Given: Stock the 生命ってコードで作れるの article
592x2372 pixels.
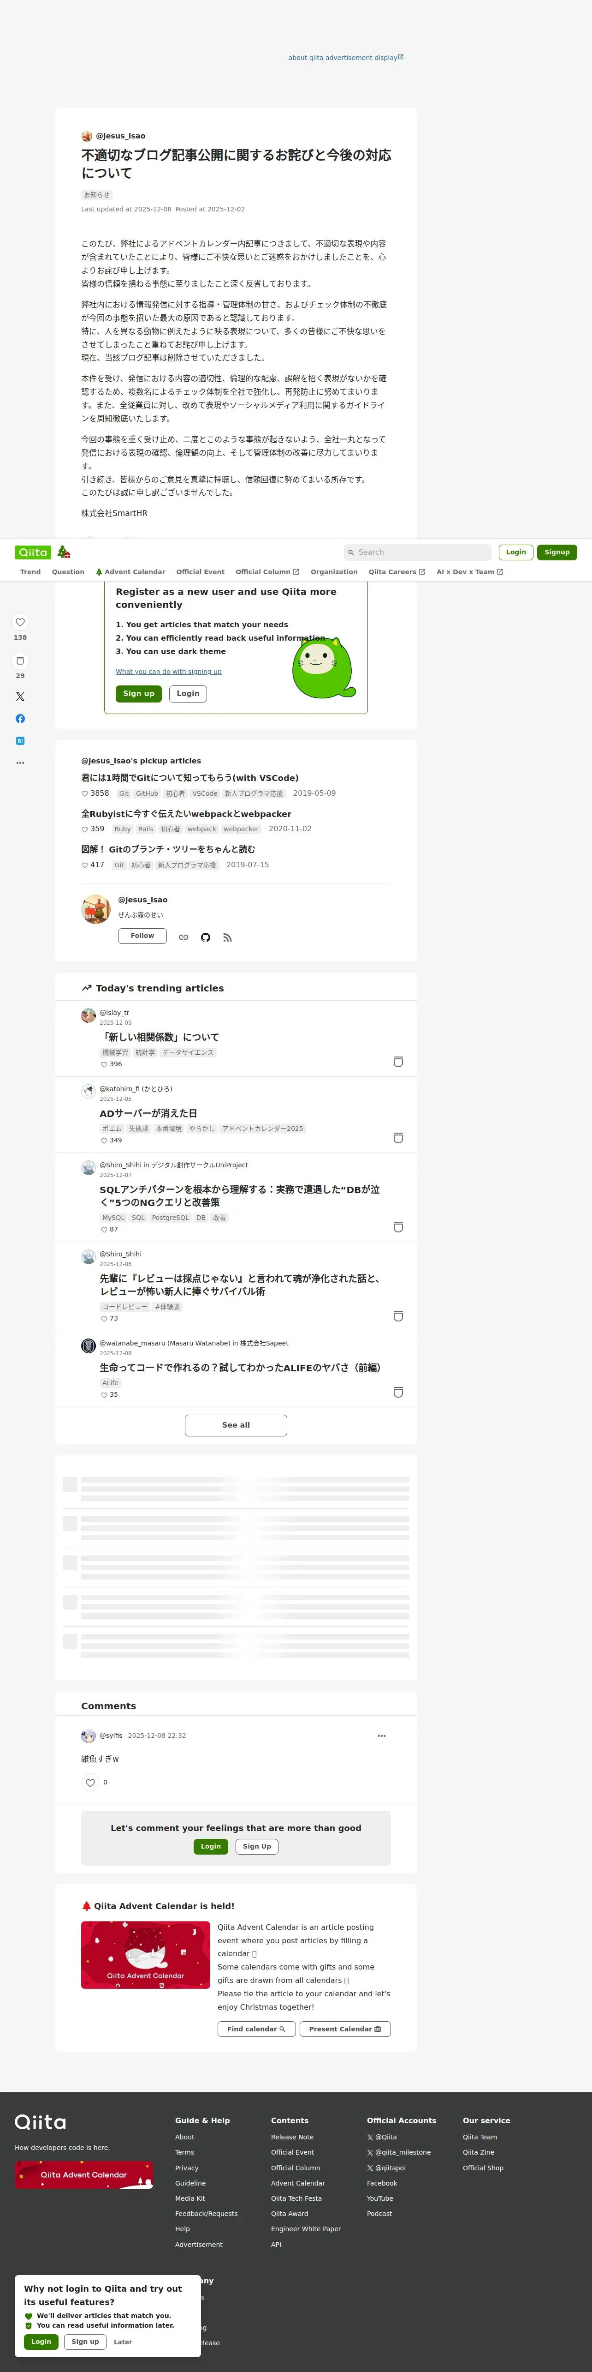Looking at the screenshot, I should 398,1393.
